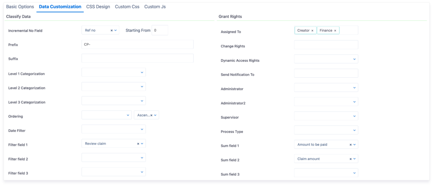Expand the Sum field 2 dropdown arrow
This screenshot has height=185, width=434.
click(x=355, y=159)
